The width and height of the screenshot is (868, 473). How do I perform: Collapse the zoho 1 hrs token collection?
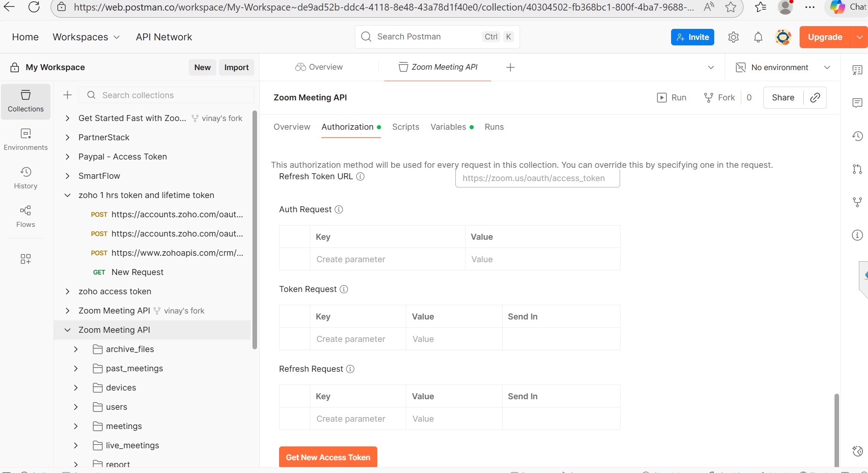[67, 195]
